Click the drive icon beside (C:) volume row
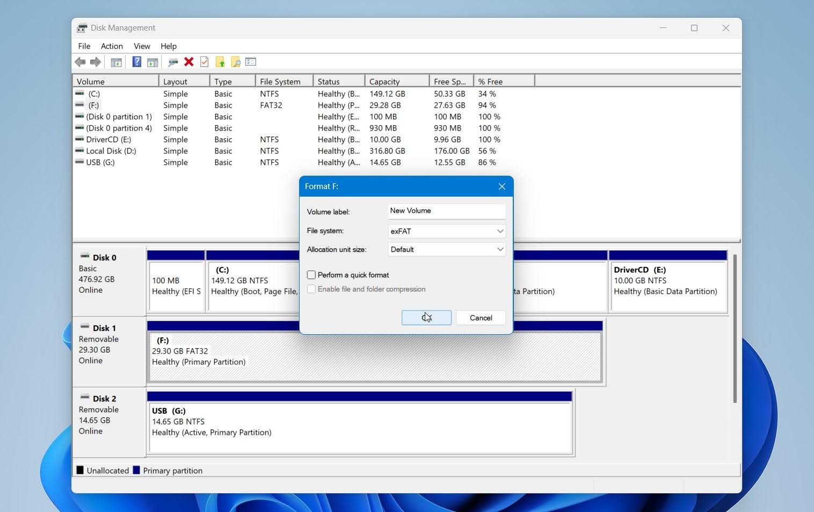Viewport: 814px width, 512px height. coord(79,93)
